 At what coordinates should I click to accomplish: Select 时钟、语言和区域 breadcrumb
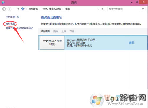(x=51, y=9)
